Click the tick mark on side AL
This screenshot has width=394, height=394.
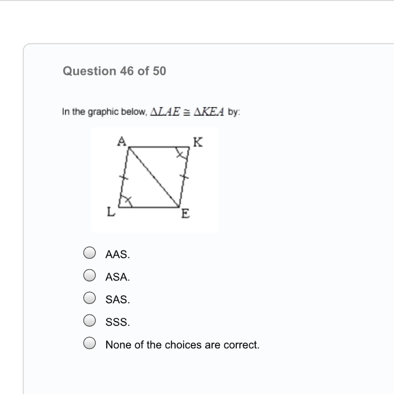(124, 178)
